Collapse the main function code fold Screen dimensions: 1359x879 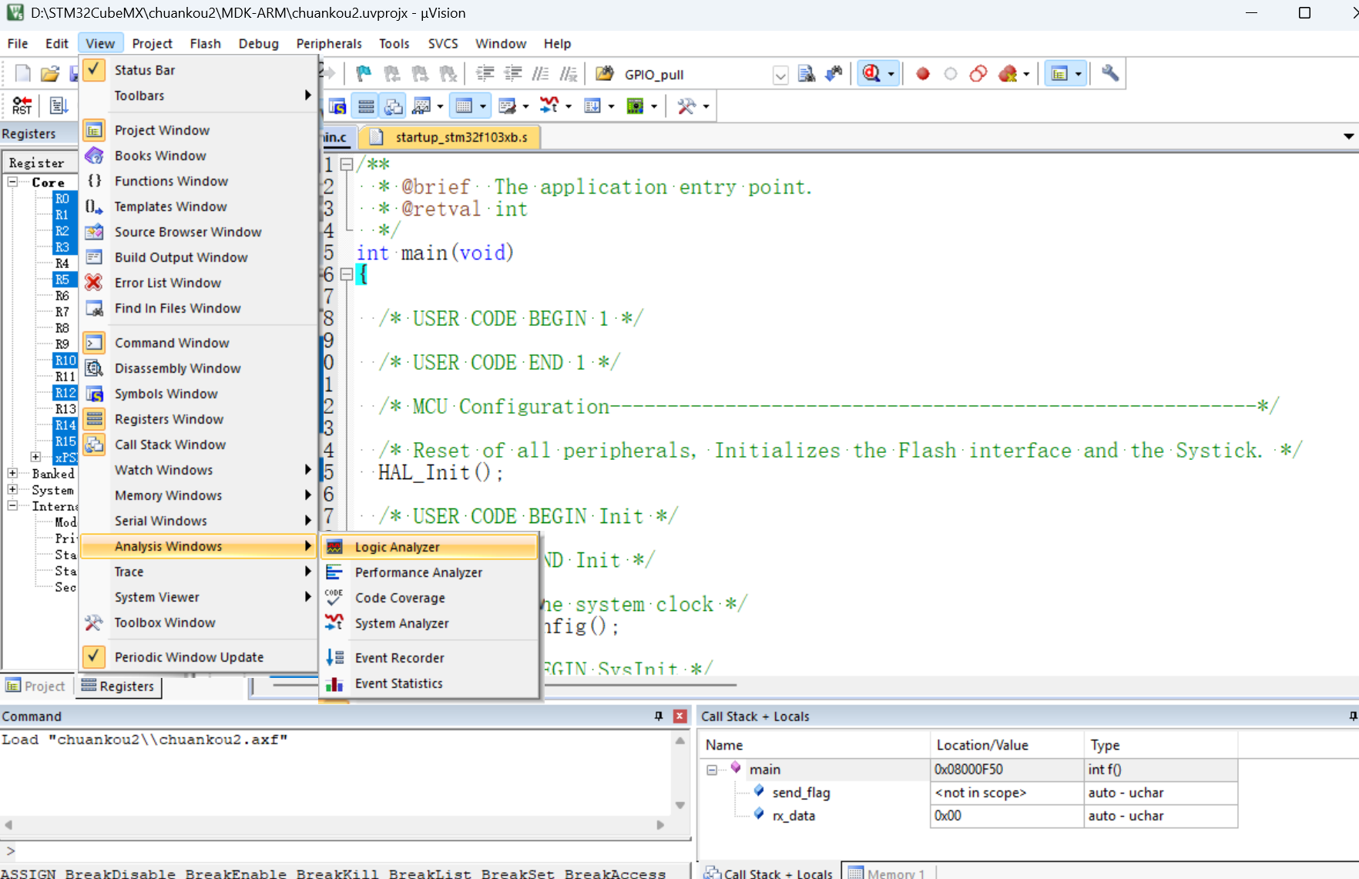347,274
